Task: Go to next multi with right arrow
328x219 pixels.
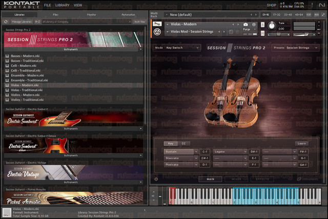Action: pos(256,15)
